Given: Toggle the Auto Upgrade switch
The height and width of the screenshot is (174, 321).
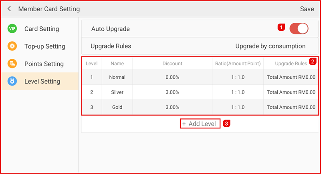Looking at the screenshot, I should (299, 28).
